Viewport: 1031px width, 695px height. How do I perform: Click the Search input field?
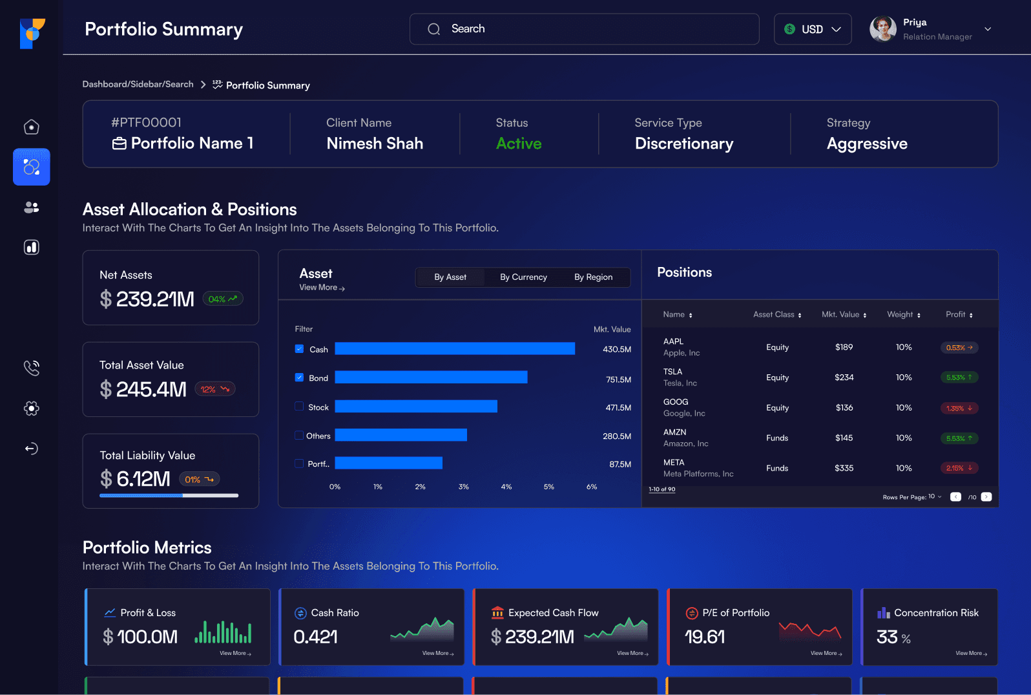point(584,29)
